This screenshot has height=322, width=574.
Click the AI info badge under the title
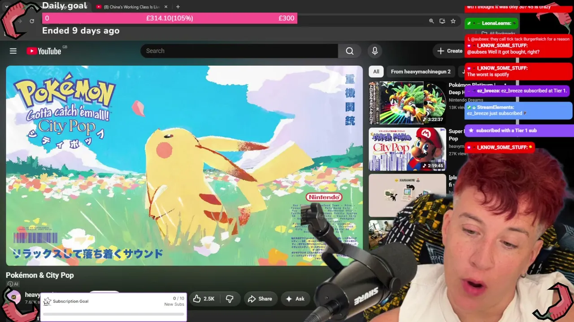point(13,284)
